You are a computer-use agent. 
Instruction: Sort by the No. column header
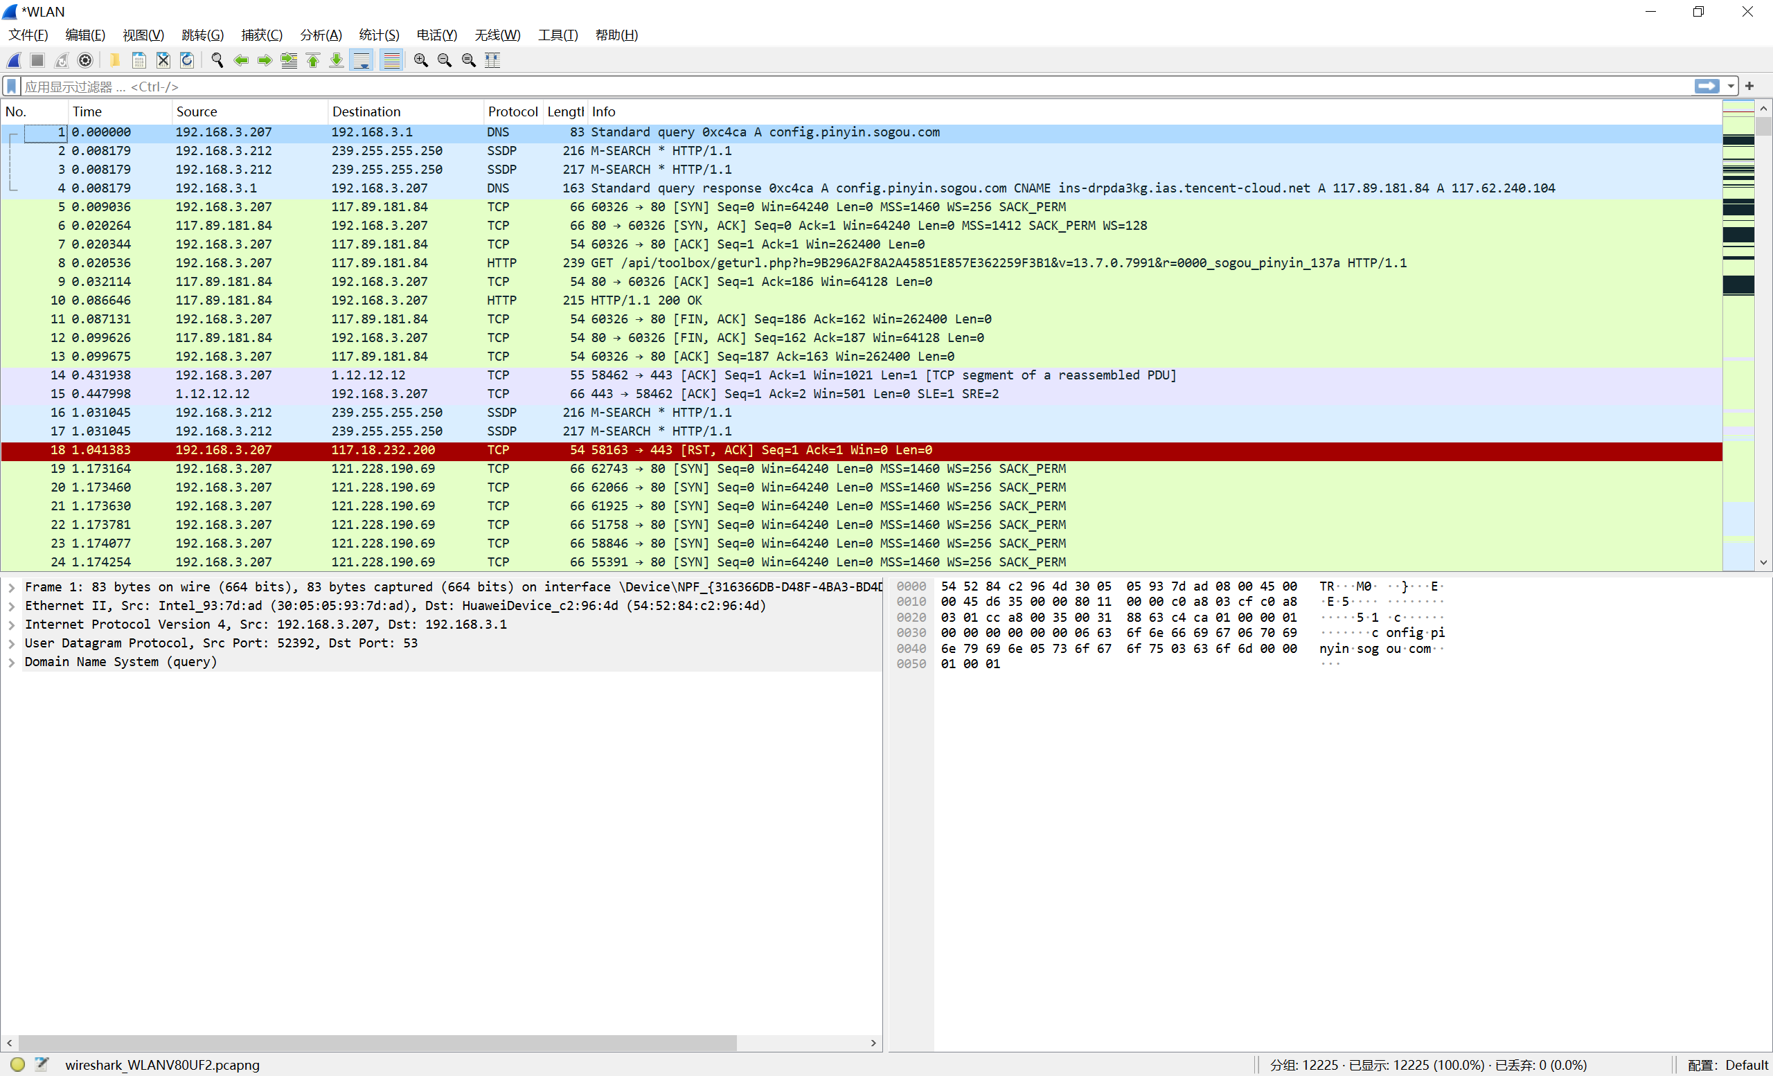(x=35, y=111)
